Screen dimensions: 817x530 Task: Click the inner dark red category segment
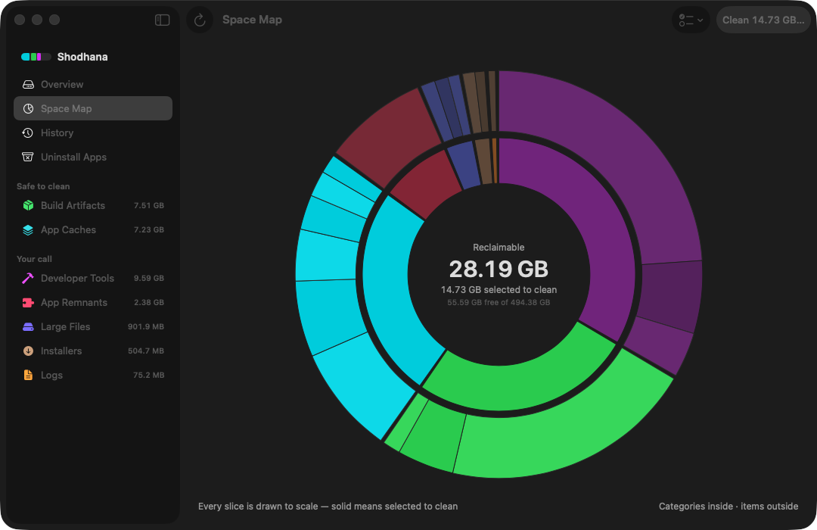pos(427,185)
